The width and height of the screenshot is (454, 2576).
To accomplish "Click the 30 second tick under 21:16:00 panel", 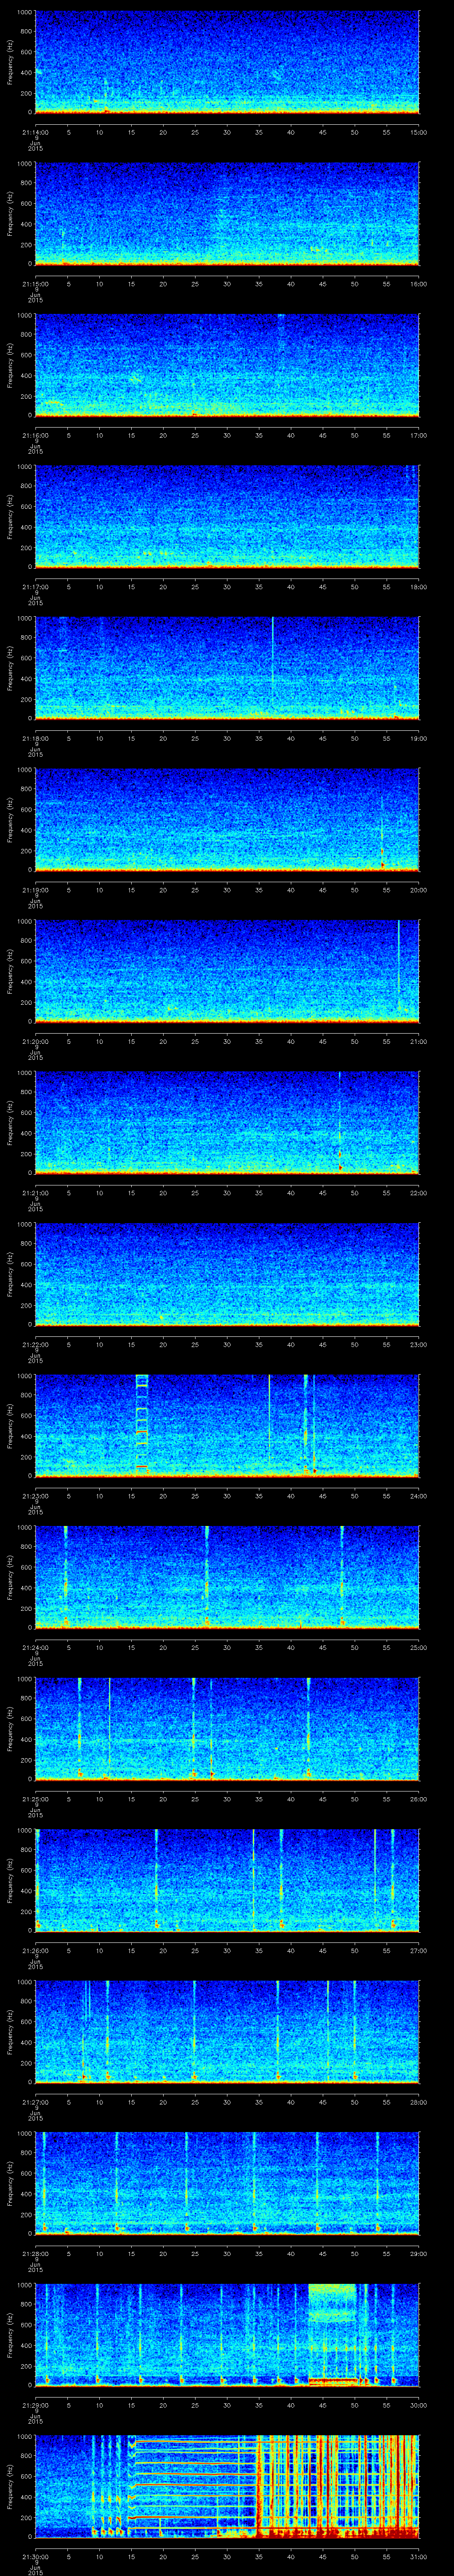I will click(x=227, y=435).
